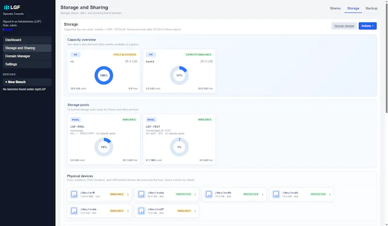Click the LGF-TEST 1% usage donut

[179, 147]
